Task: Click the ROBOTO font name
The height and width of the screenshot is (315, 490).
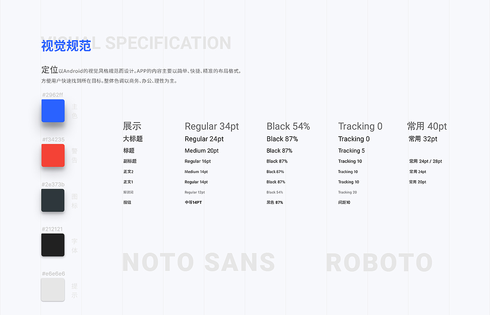Action: pos(379,263)
